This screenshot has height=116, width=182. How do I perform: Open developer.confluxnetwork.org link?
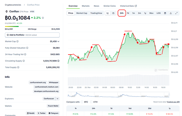(46, 91)
